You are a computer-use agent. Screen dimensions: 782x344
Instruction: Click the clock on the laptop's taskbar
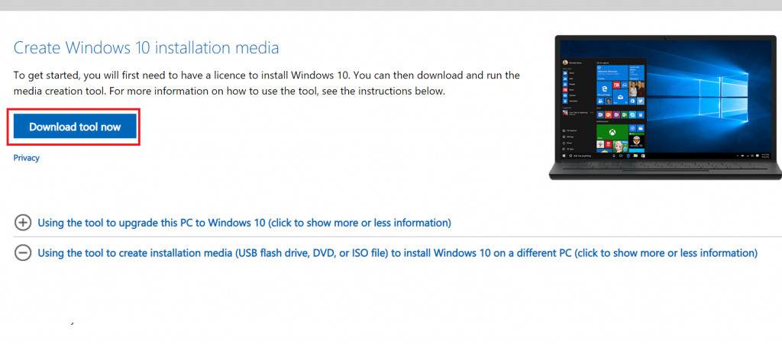764,156
